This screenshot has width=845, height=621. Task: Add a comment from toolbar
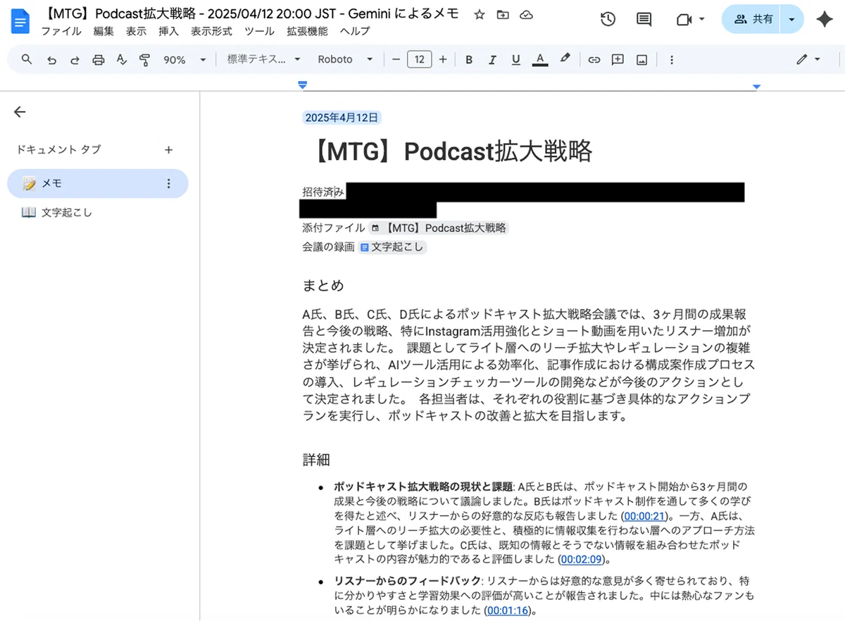[x=618, y=60]
